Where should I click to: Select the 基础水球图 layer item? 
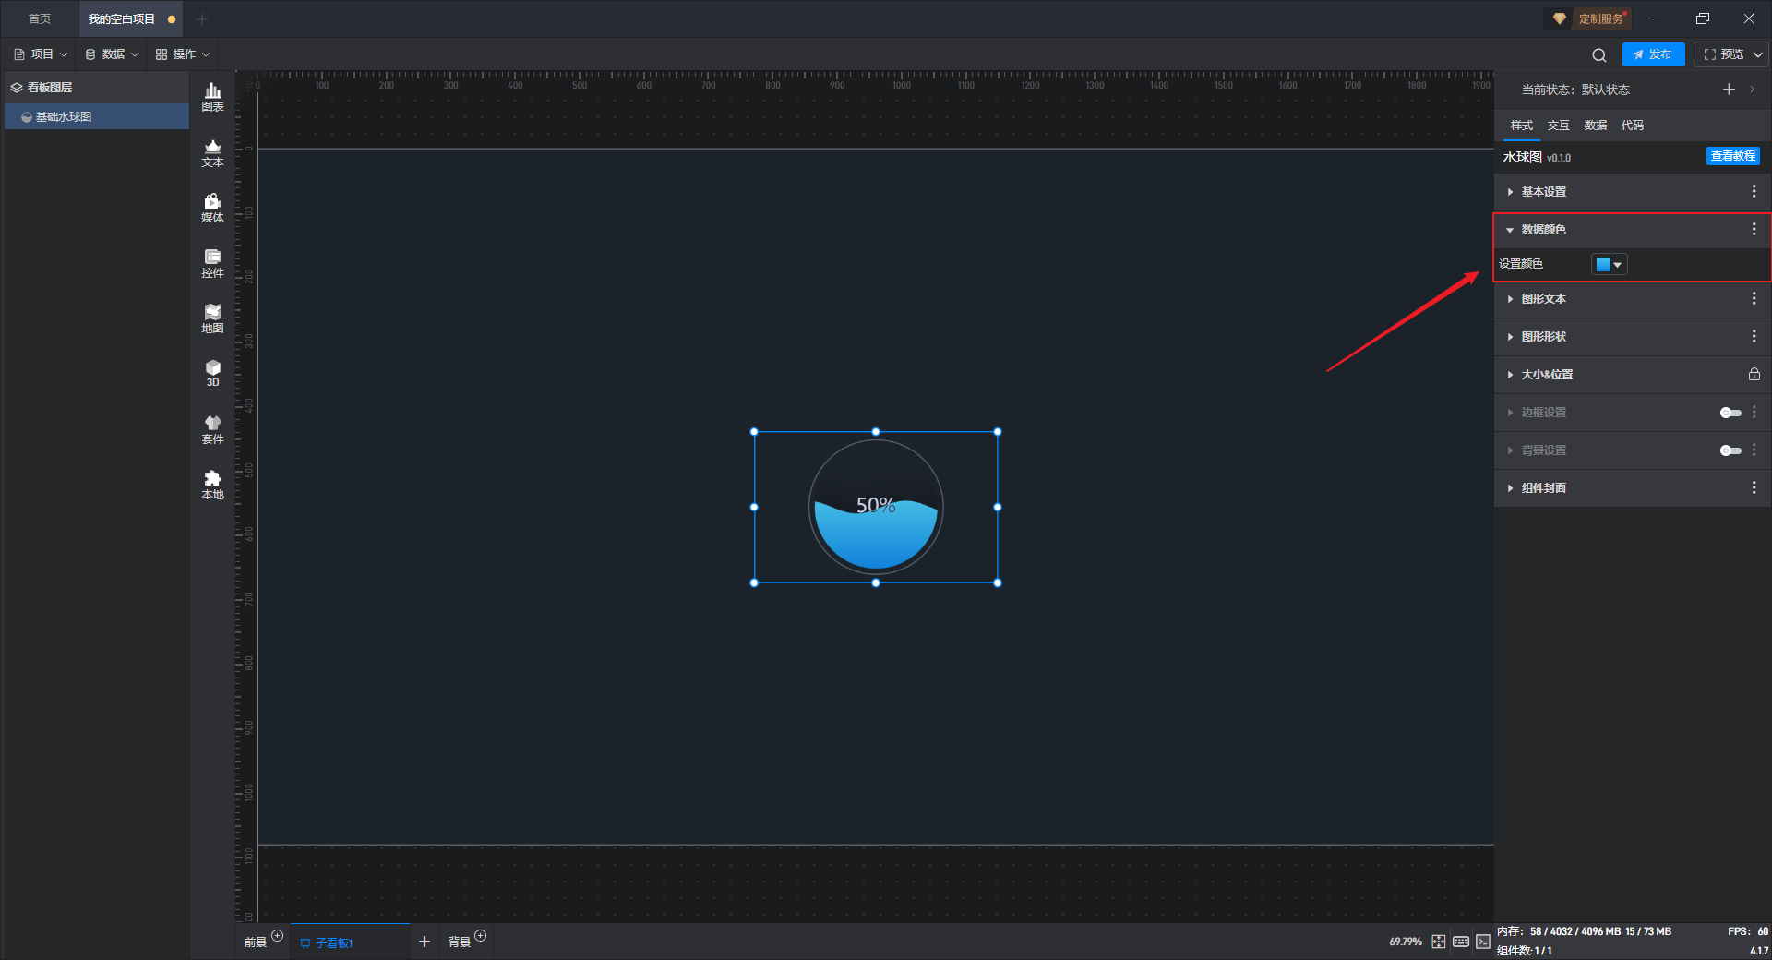pyautogui.click(x=97, y=116)
